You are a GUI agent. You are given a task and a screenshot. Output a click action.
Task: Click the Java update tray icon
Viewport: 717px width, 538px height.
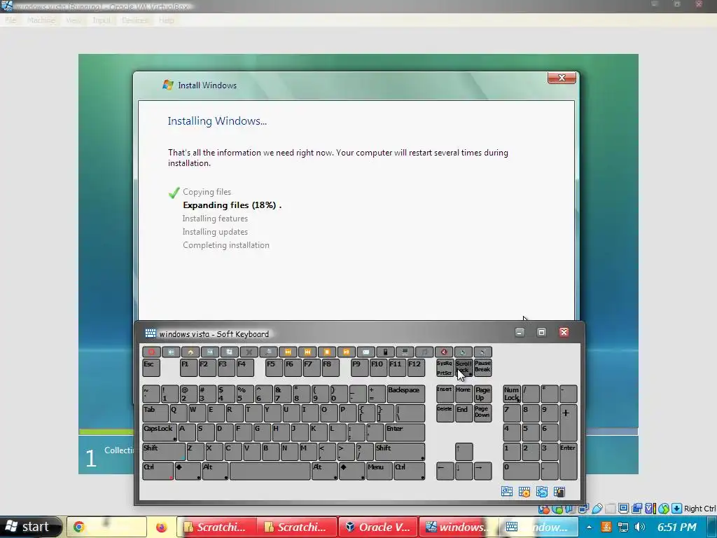point(606,527)
